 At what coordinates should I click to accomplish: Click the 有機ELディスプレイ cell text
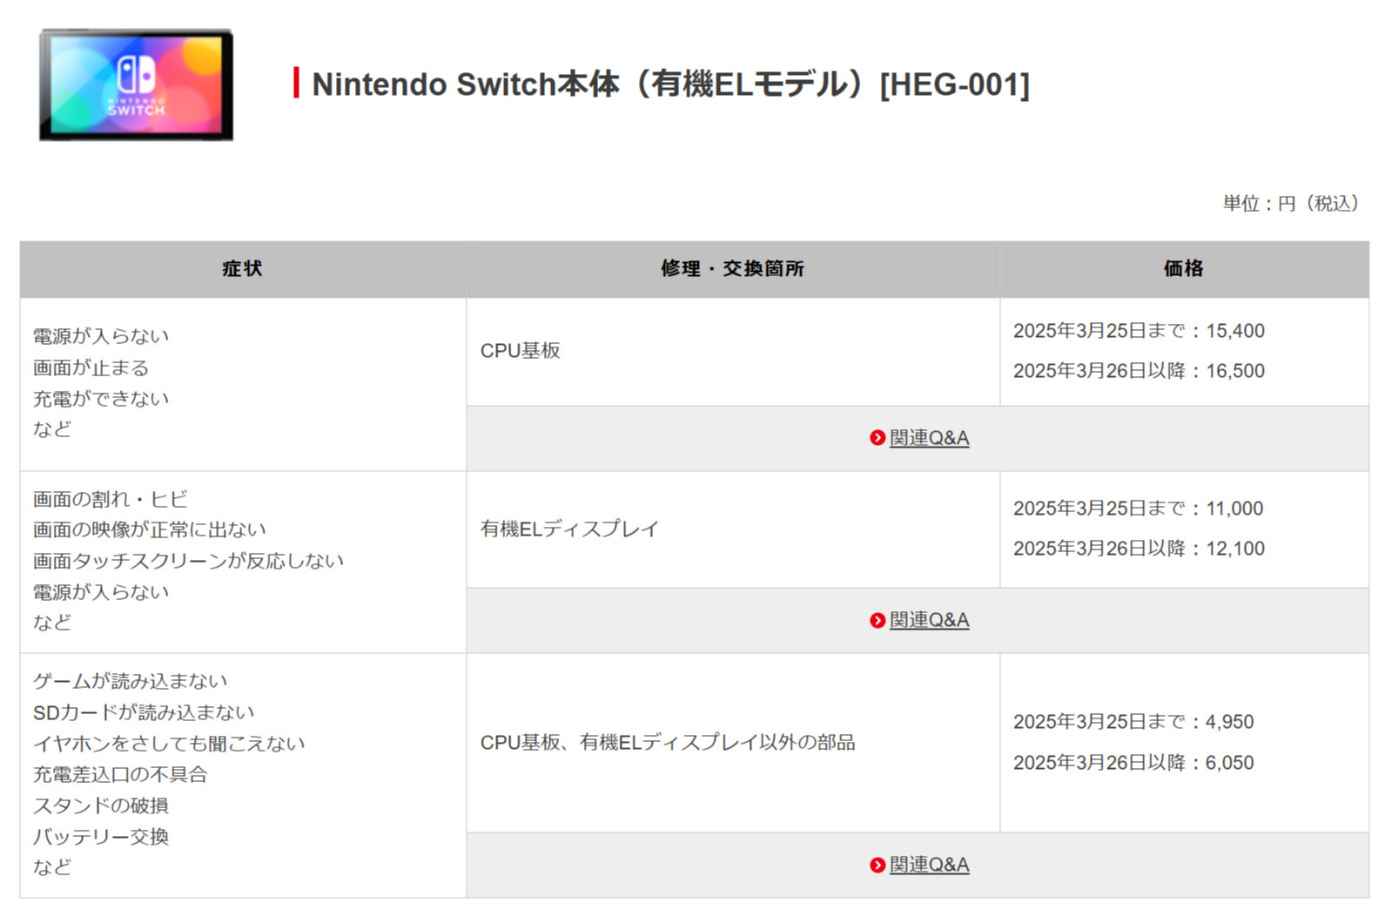point(569,529)
